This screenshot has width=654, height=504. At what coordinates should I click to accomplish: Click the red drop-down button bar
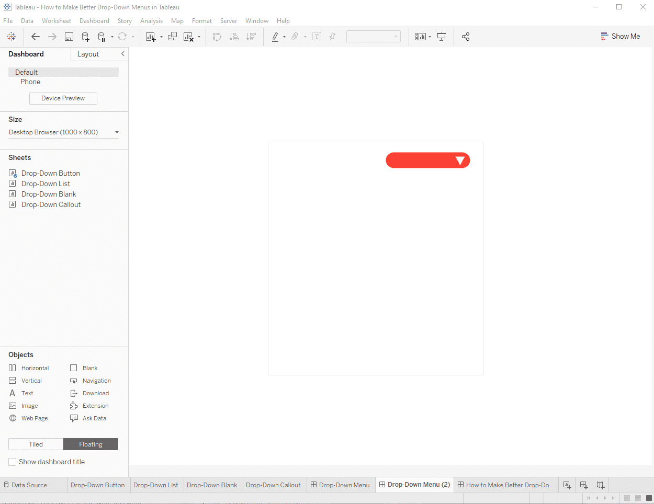click(428, 161)
